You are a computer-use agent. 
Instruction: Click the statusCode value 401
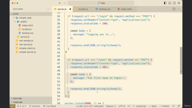click(104, 67)
